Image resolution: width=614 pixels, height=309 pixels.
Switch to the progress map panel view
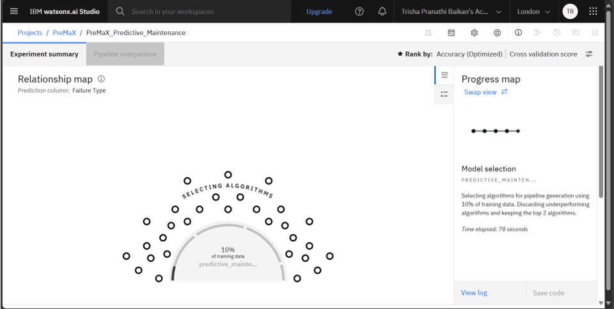tap(445, 75)
